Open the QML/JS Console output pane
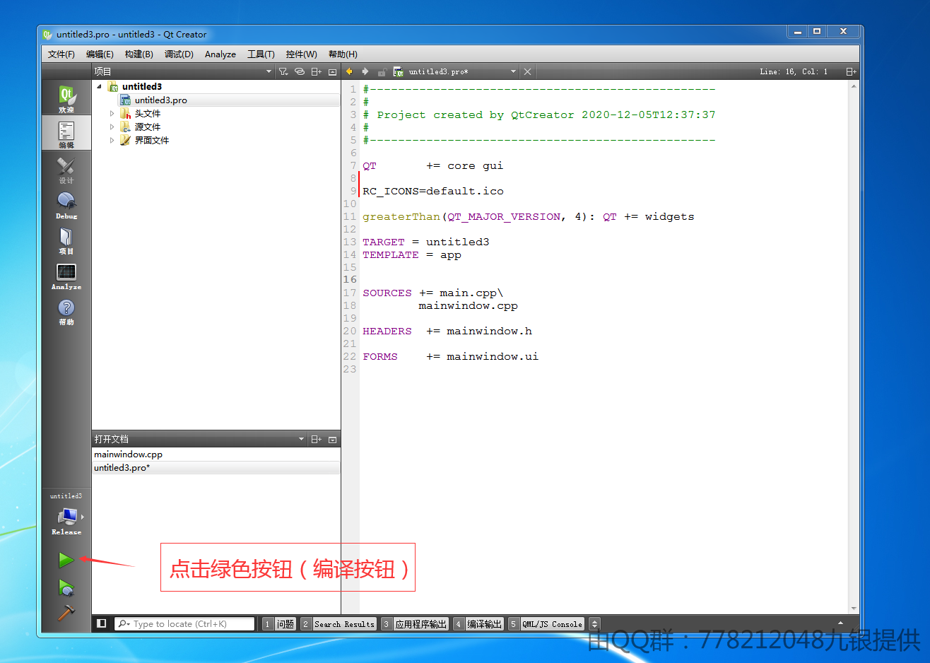Screen dimensions: 930x663 (546, 623)
